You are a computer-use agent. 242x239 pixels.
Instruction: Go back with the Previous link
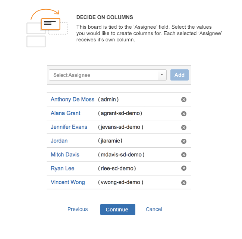pyautogui.click(x=78, y=209)
